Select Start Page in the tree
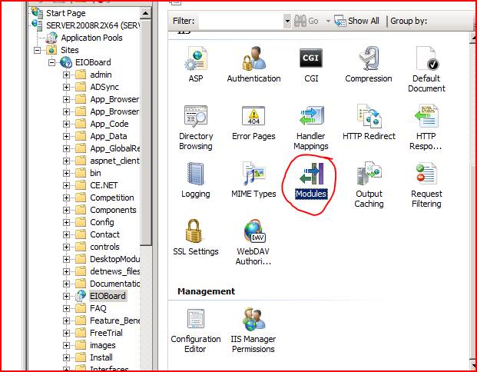Viewport: 477px width, 372px height. [x=66, y=13]
